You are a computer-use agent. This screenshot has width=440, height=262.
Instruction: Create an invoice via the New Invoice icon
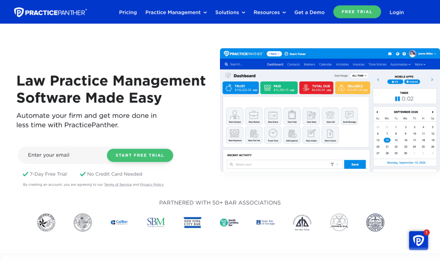pyautogui.click(x=330, y=134)
